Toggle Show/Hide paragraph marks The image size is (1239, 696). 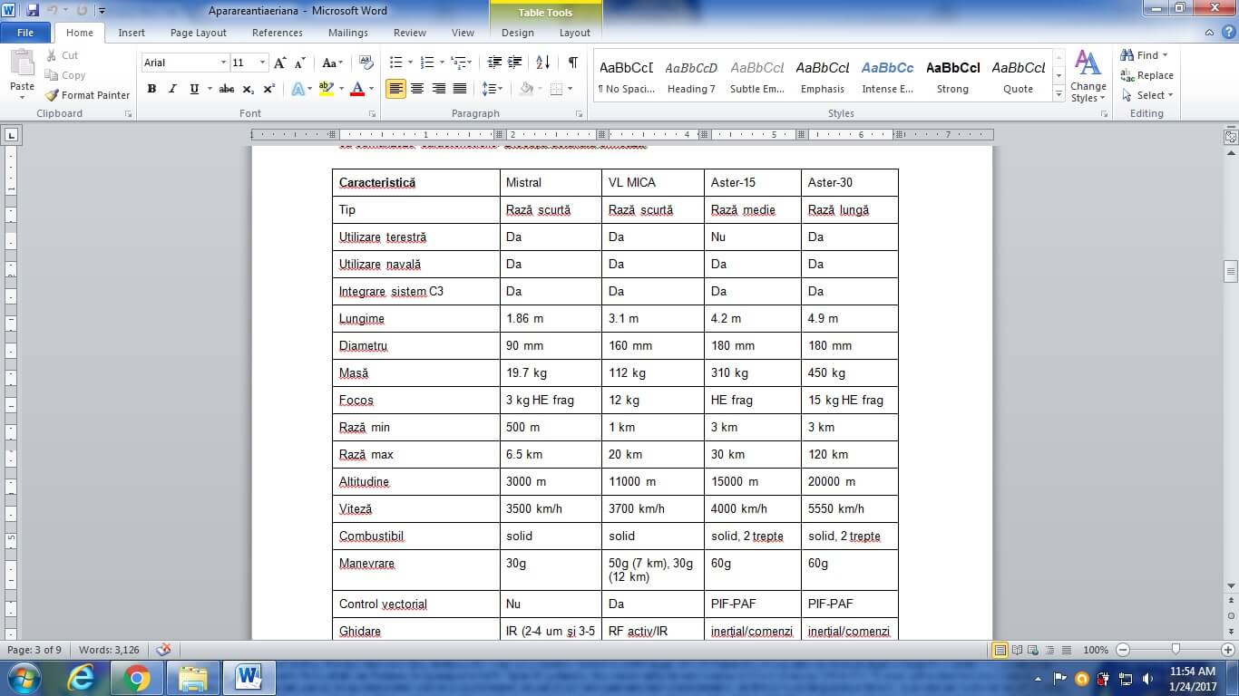(x=572, y=63)
